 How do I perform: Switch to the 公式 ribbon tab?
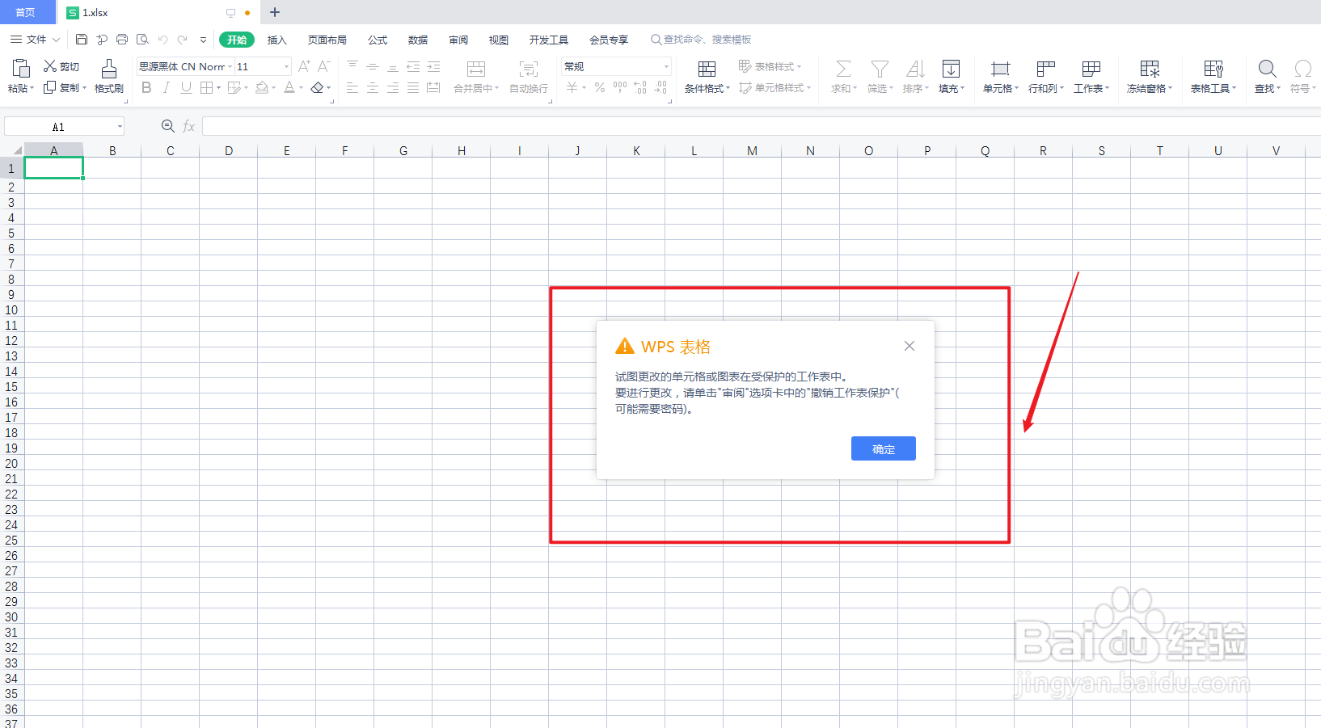(x=378, y=40)
